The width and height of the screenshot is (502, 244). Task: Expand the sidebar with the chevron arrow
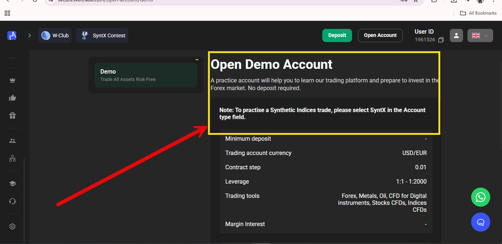pos(29,35)
